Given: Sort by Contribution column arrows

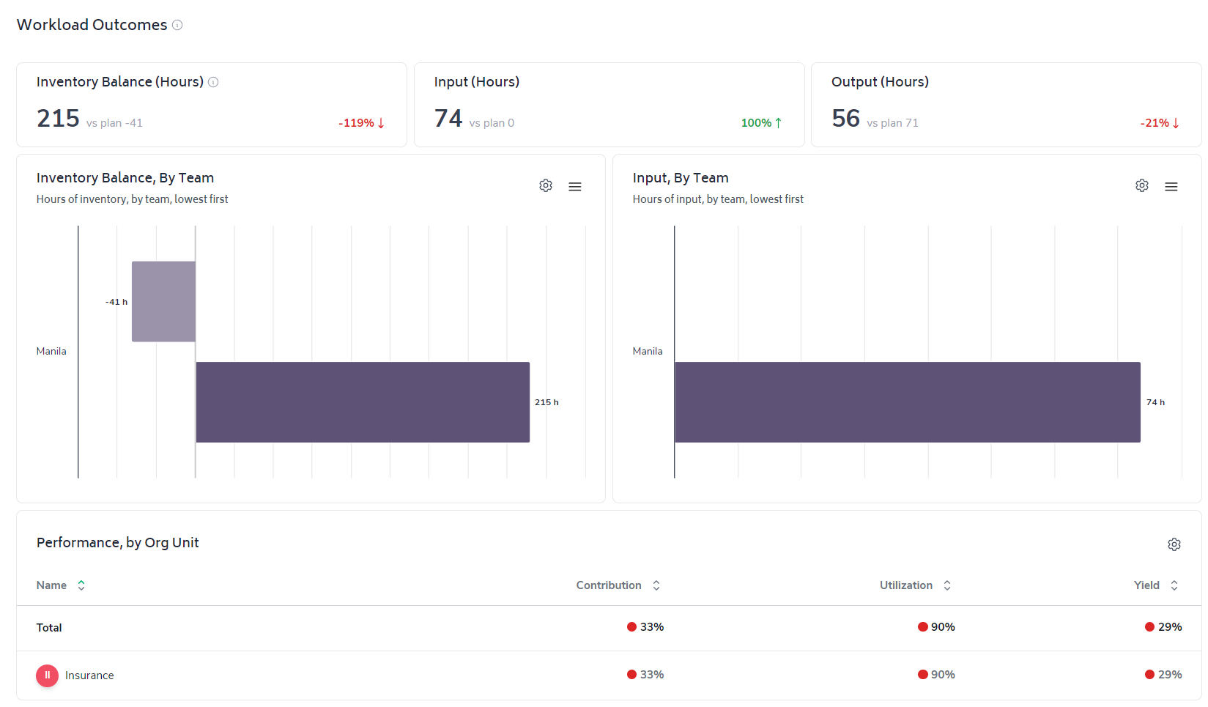Looking at the screenshot, I should (x=656, y=585).
